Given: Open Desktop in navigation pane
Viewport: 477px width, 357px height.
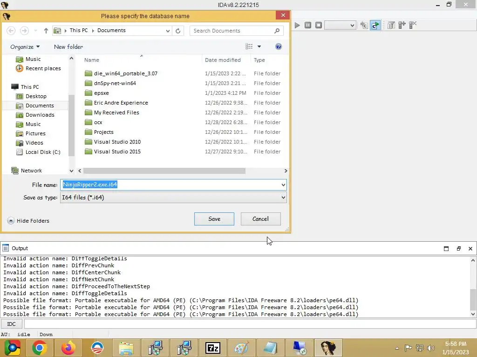Looking at the screenshot, I should click(31, 96).
